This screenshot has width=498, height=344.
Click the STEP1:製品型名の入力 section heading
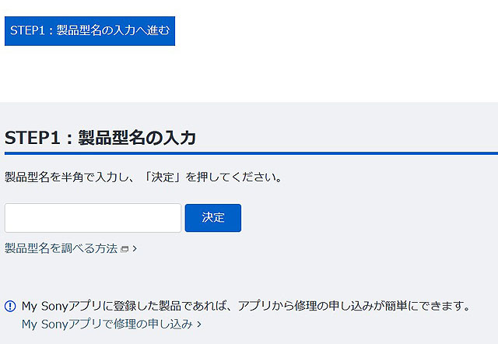tap(100, 138)
